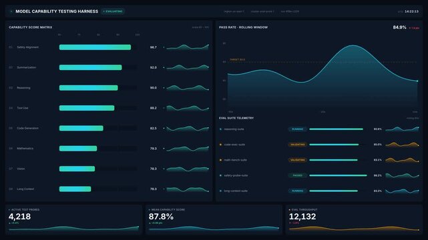Open the Long Context sparkline chart

tap(188, 189)
